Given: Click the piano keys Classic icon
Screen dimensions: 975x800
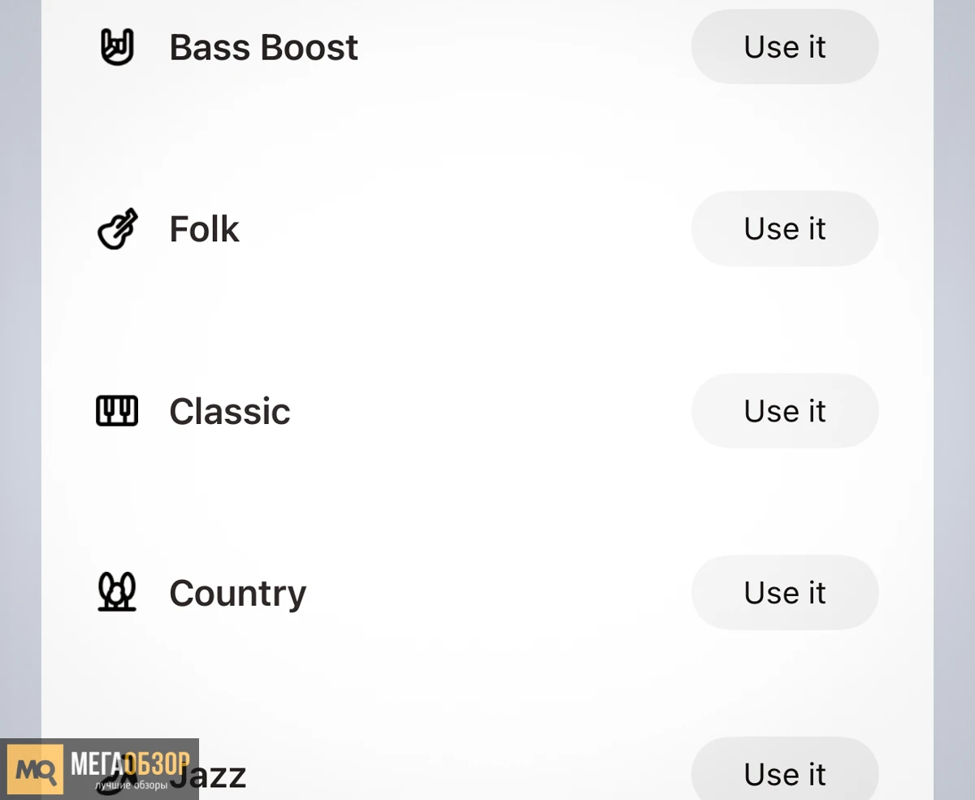Looking at the screenshot, I should coord(117,411).
